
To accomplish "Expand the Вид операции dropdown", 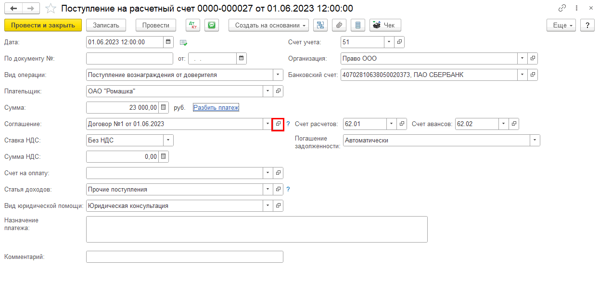I will 278,75.
